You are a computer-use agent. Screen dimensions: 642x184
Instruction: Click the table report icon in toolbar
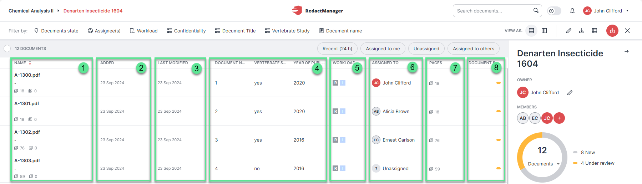(595, 31)
